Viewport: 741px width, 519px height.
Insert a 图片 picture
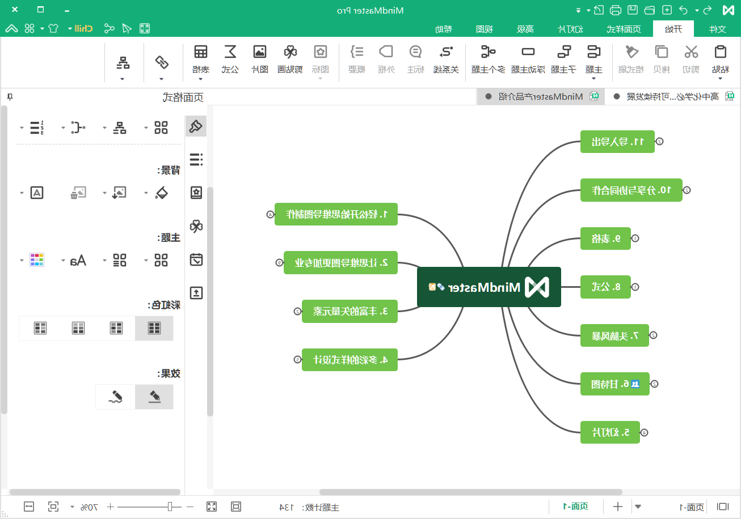[x=260, y=52]
